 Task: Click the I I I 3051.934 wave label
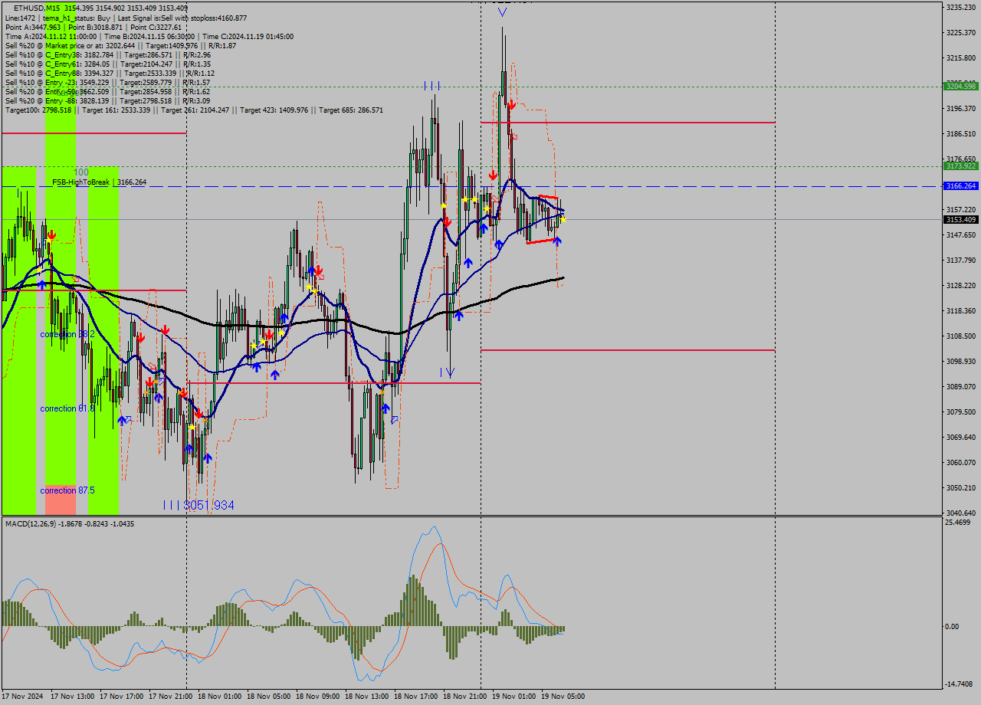coord(198,505)
